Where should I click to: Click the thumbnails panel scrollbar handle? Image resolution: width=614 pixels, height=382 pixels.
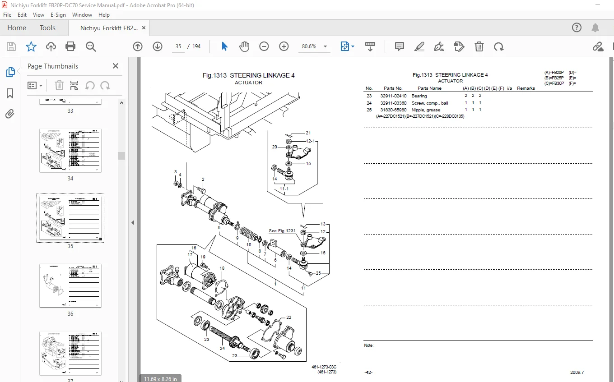[122, 156]
